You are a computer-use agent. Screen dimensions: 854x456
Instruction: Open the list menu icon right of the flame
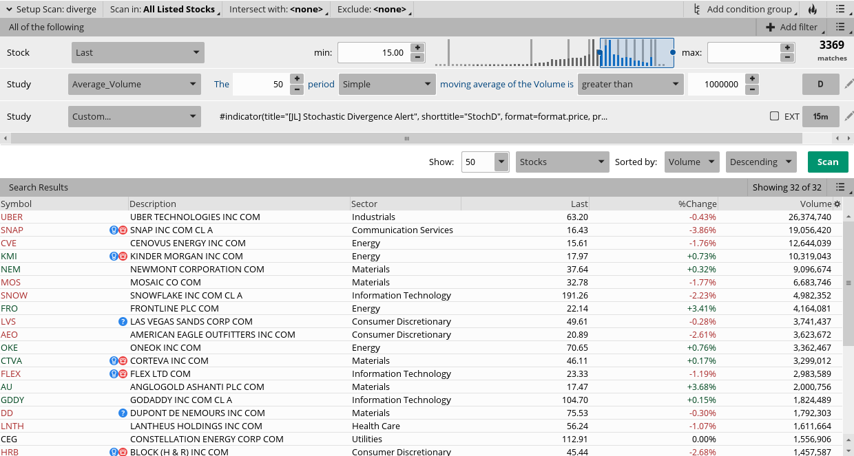[x=840, y=10]
